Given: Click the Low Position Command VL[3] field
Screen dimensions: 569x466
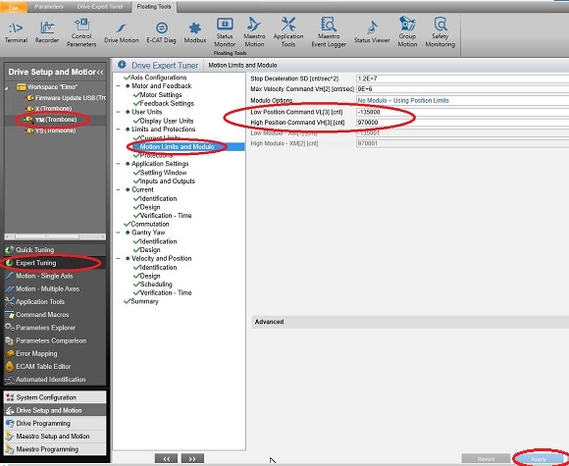Looking at the screenshot, I should point(462,112).
